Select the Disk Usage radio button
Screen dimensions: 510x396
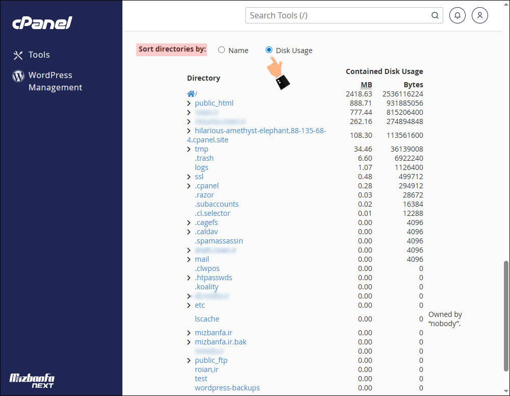click(269, 50)
